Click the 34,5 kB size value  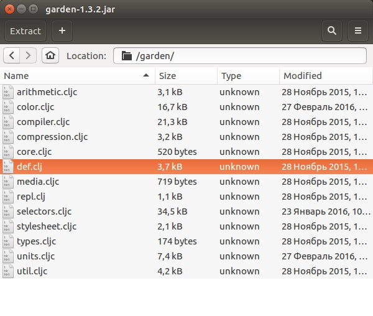coord(172,211)
